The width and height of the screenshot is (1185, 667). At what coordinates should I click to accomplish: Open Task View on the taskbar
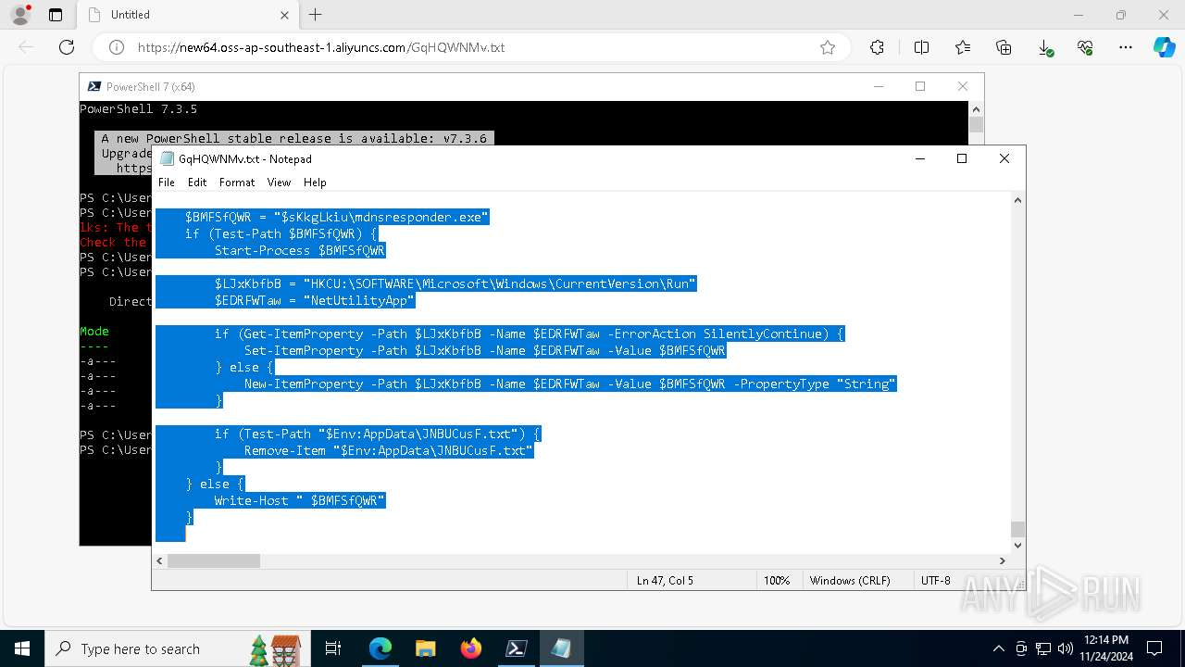(333, 648)
